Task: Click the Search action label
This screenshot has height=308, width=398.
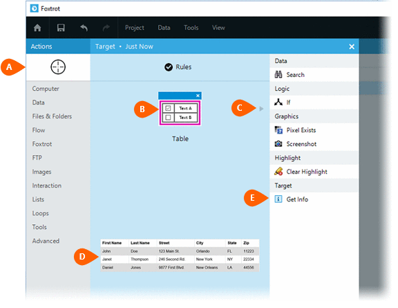Action: (x=296, y=75)
